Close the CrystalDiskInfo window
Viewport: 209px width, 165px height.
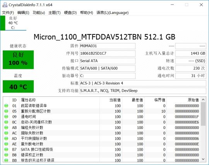coord(201,5)
